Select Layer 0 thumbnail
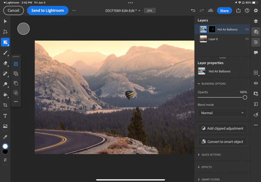This screenshot has height=182, width=261. tap(203, 39)
